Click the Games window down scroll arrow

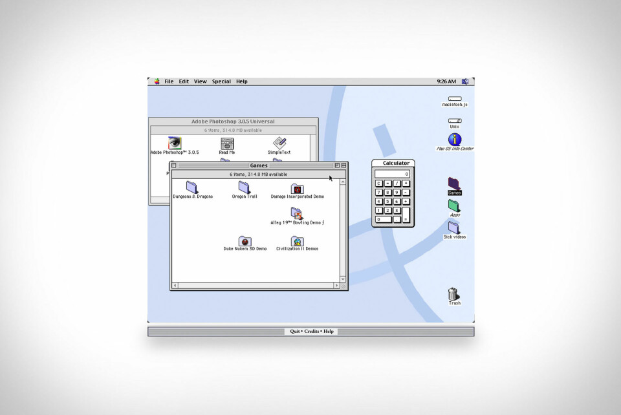343,279
